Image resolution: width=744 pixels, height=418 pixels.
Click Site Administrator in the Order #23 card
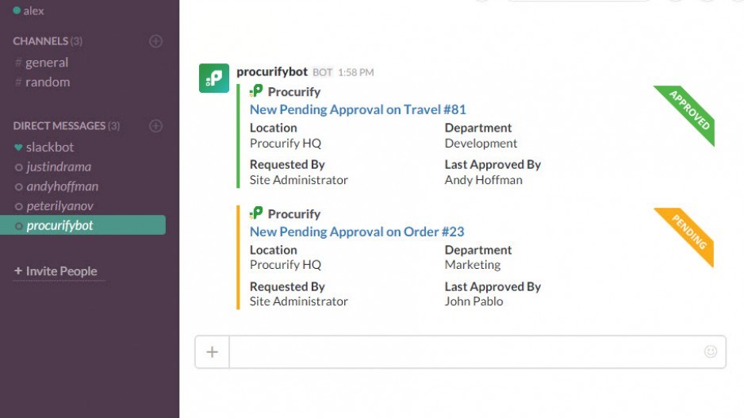click(x=298, y=301)
